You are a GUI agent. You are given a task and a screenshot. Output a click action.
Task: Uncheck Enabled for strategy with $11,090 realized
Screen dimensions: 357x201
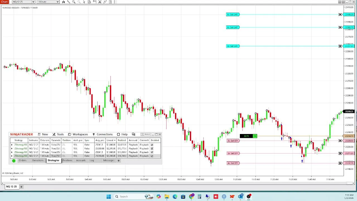(152, 152)
